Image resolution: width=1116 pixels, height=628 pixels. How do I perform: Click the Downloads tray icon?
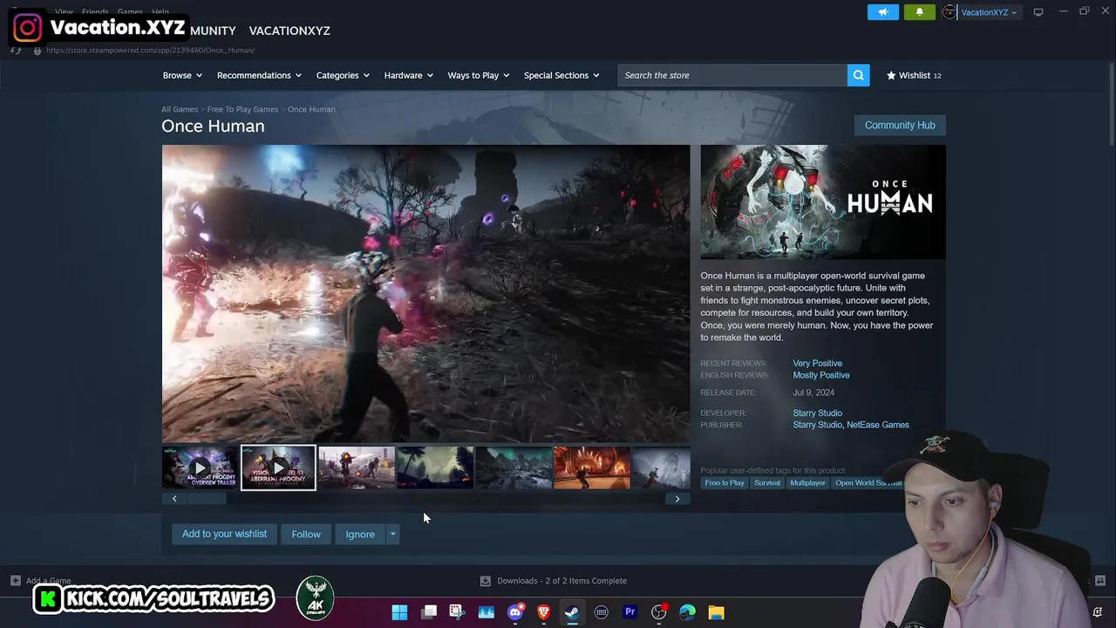point(486,581)
